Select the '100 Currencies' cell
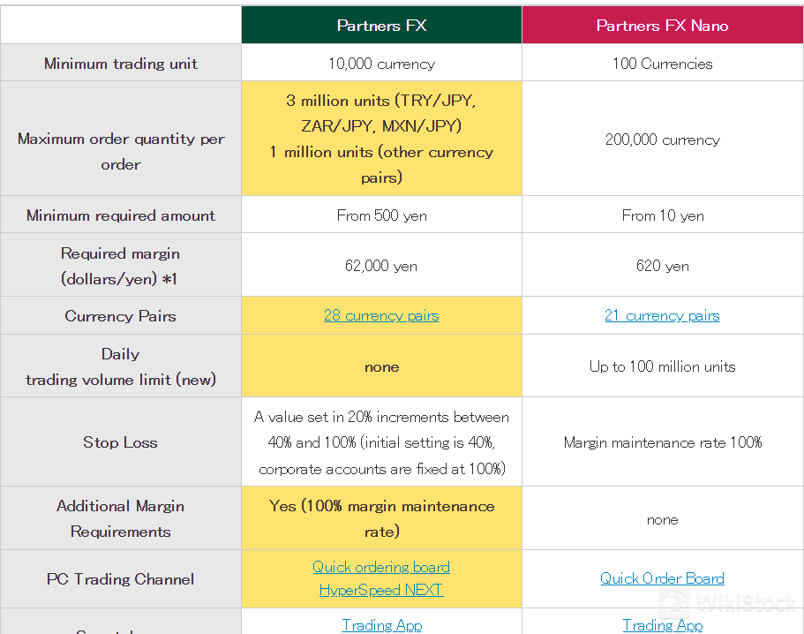The width and height of the screenshot is (804, 634). 663,63
